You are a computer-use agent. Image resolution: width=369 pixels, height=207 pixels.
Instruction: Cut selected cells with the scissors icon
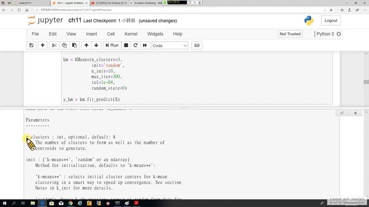(54, 45)
